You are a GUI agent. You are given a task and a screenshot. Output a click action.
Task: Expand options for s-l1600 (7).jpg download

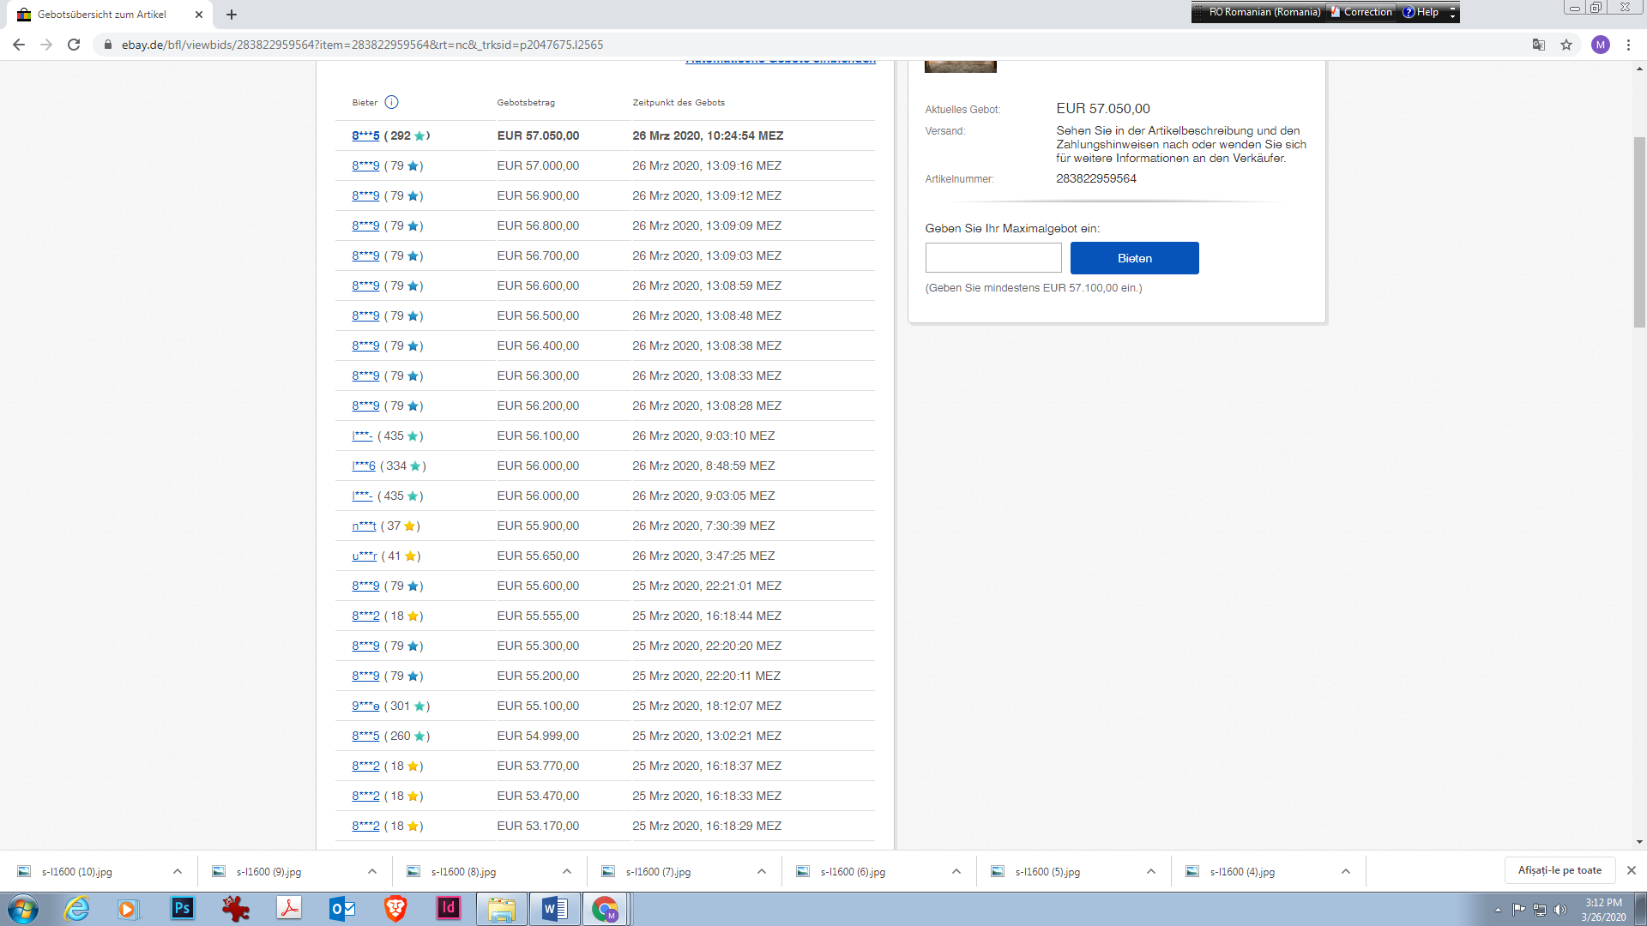762,871
